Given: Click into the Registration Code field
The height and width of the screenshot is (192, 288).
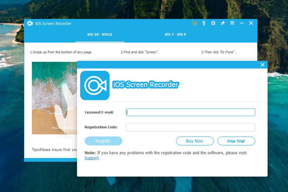Looking at the screenshot, I should pos(190,127).
